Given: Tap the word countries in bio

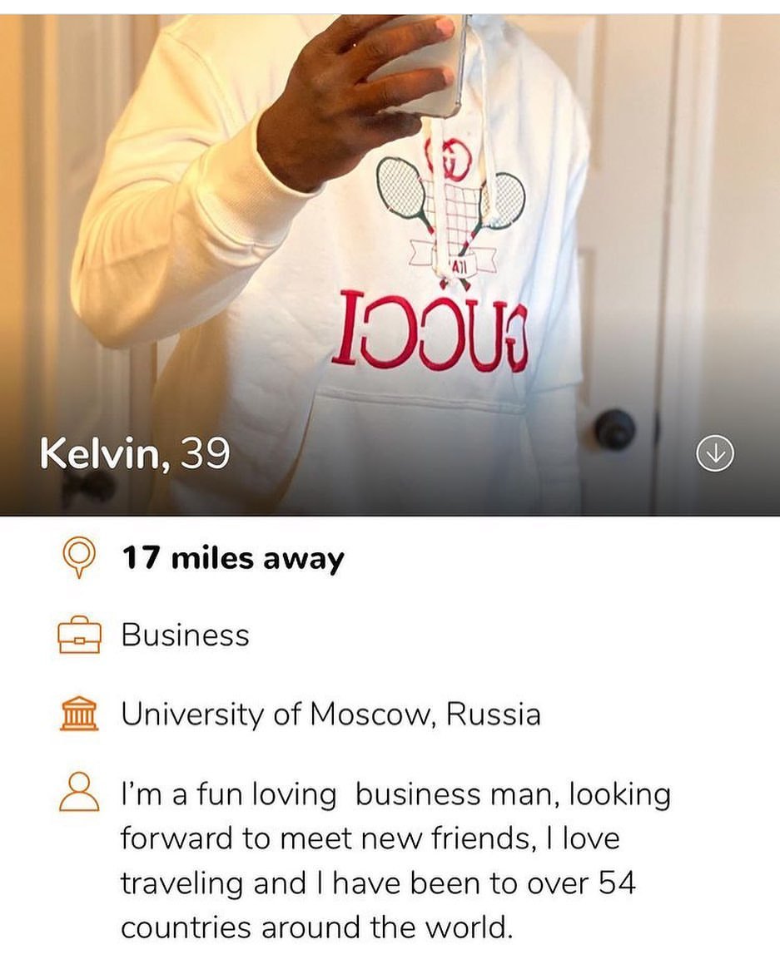Looking at the screenshot, I should (x=186, y=928).
